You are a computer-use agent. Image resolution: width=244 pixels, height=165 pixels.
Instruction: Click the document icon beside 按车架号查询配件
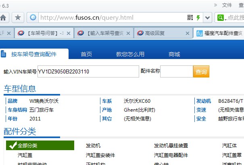[3, 54]
